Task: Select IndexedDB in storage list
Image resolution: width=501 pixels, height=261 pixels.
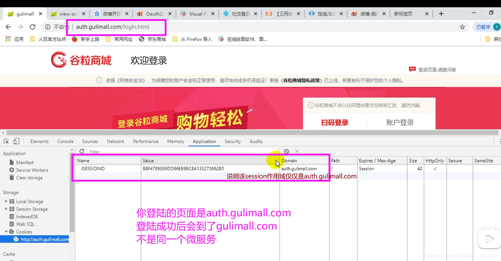Action: click(27, 217)
